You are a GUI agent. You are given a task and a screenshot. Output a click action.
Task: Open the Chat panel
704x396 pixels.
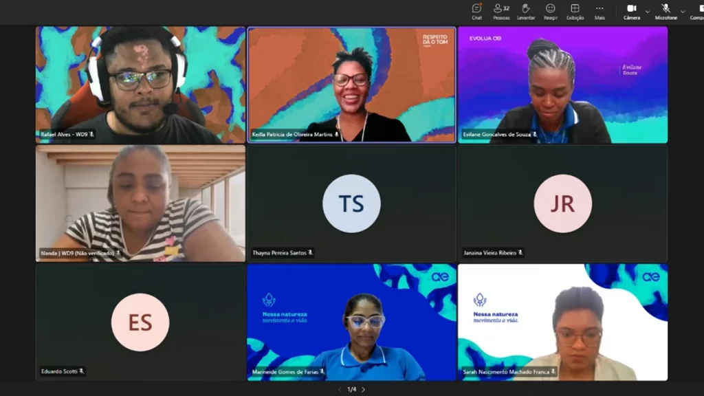pyautogui.click(x=476, y=12)
